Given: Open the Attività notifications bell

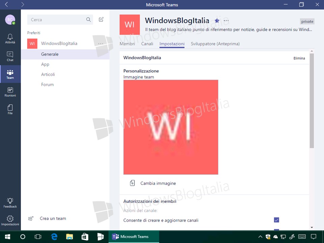Looking at the screenshot, I should pos(10,39).
